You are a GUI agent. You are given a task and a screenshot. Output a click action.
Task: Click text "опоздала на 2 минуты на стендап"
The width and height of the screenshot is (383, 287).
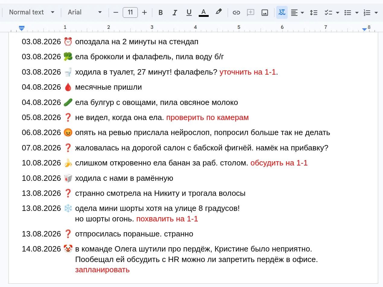pyautogui.click(x=137, y=42)
